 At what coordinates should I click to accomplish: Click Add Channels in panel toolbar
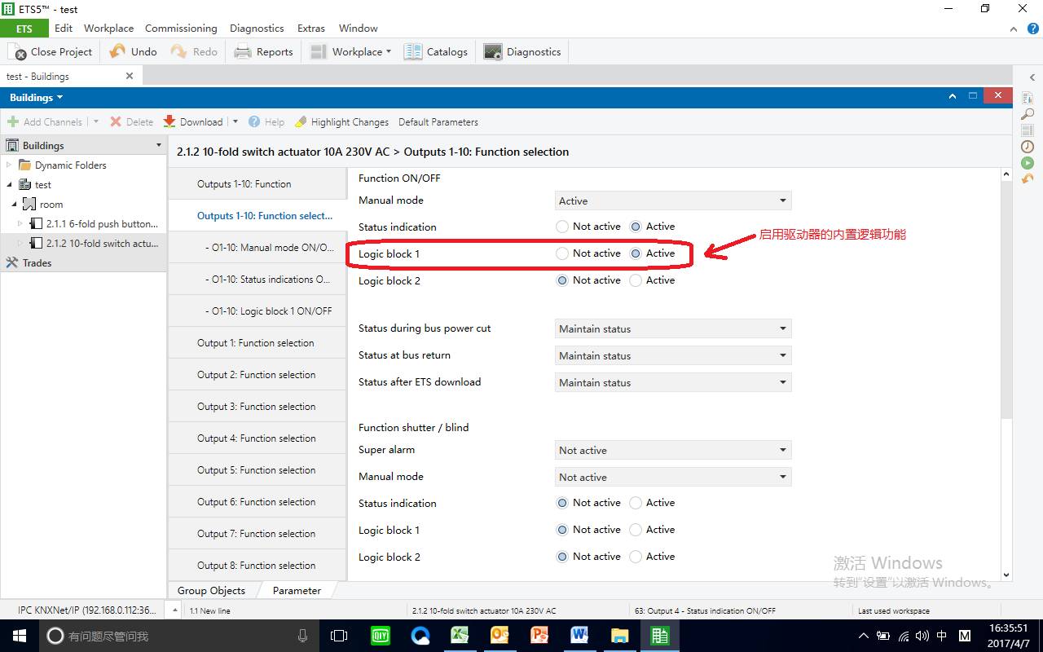point(45,121)
